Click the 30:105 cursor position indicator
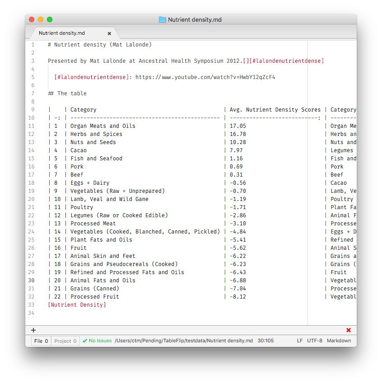 tap(266, 341)
